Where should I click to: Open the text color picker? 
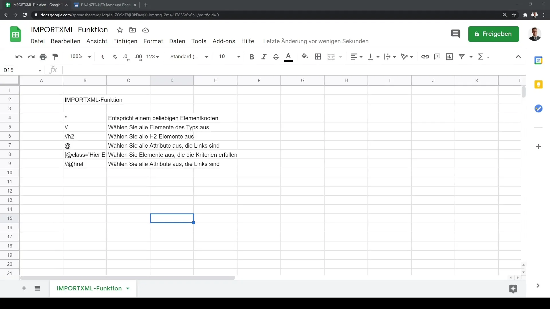tap(288, 57)
